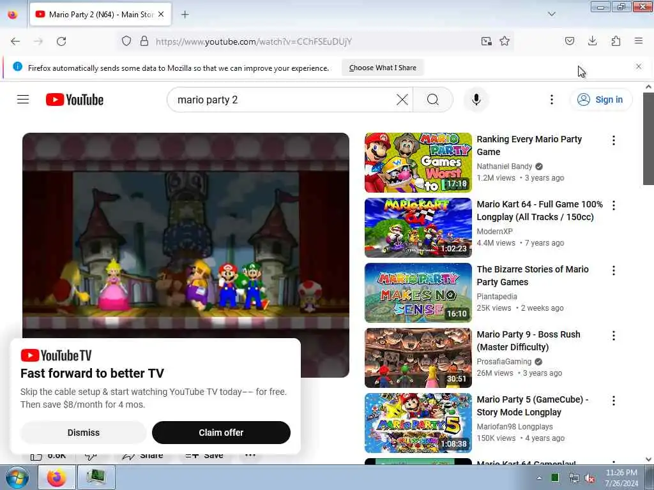The image size is (654, 490).
Task: Open Ranking Every Mario Party Game thumbnail
Action: [x=418, y=163]
